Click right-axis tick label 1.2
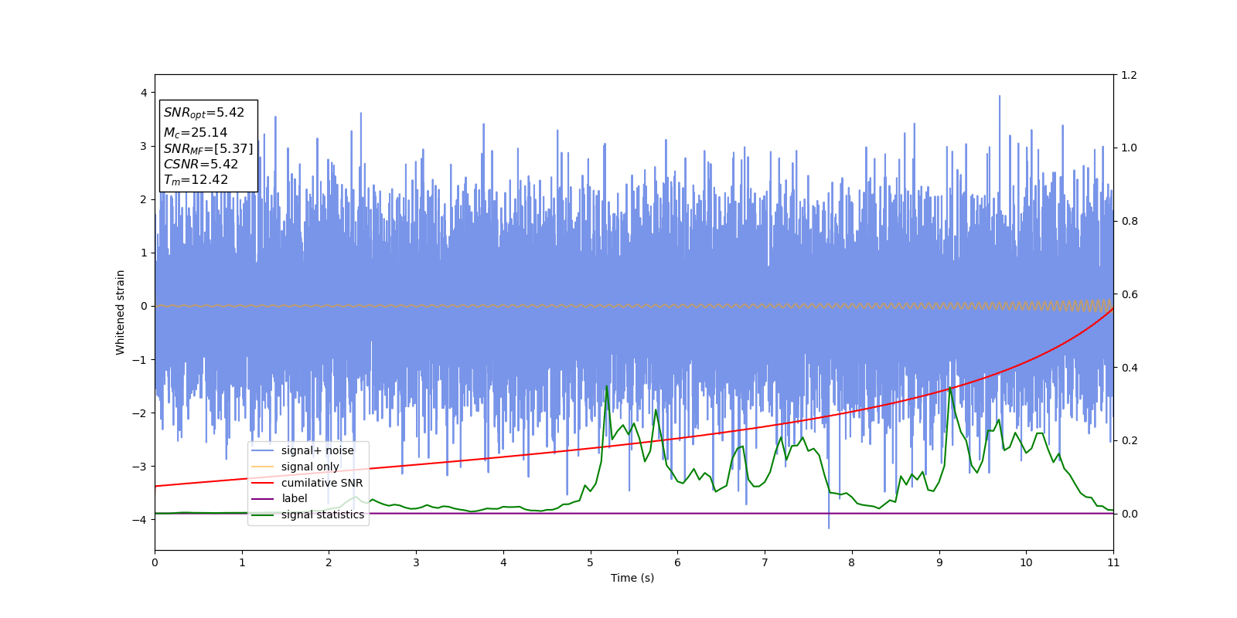The image size is (1237, 618). pyautogui.click(x=1130, y=75)
